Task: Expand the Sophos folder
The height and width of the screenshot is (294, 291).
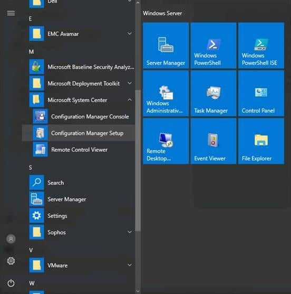Action: click(79, 232)
